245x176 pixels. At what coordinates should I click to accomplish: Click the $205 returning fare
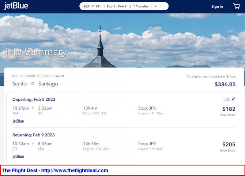pos(229,145)
